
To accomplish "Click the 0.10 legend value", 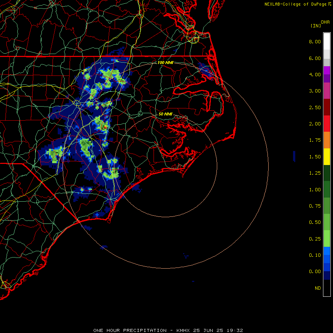I will click(315, 255).
